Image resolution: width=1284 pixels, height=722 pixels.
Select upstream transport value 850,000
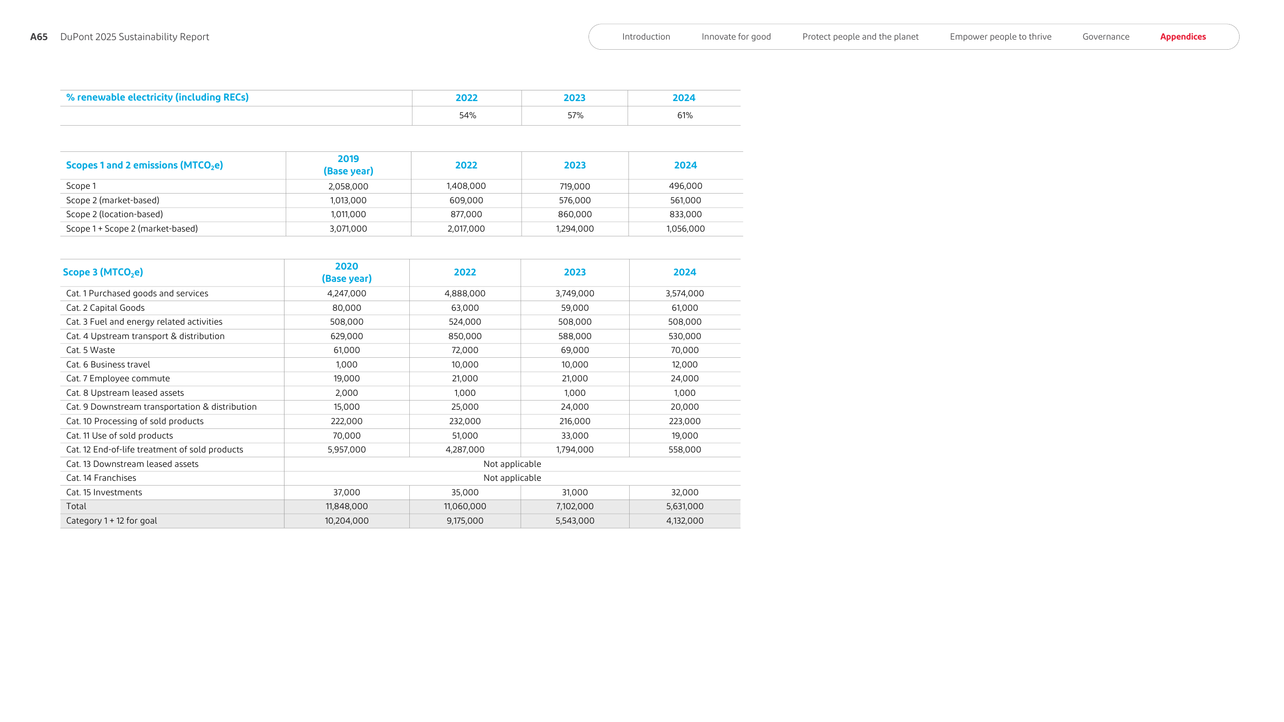[465, 336]
